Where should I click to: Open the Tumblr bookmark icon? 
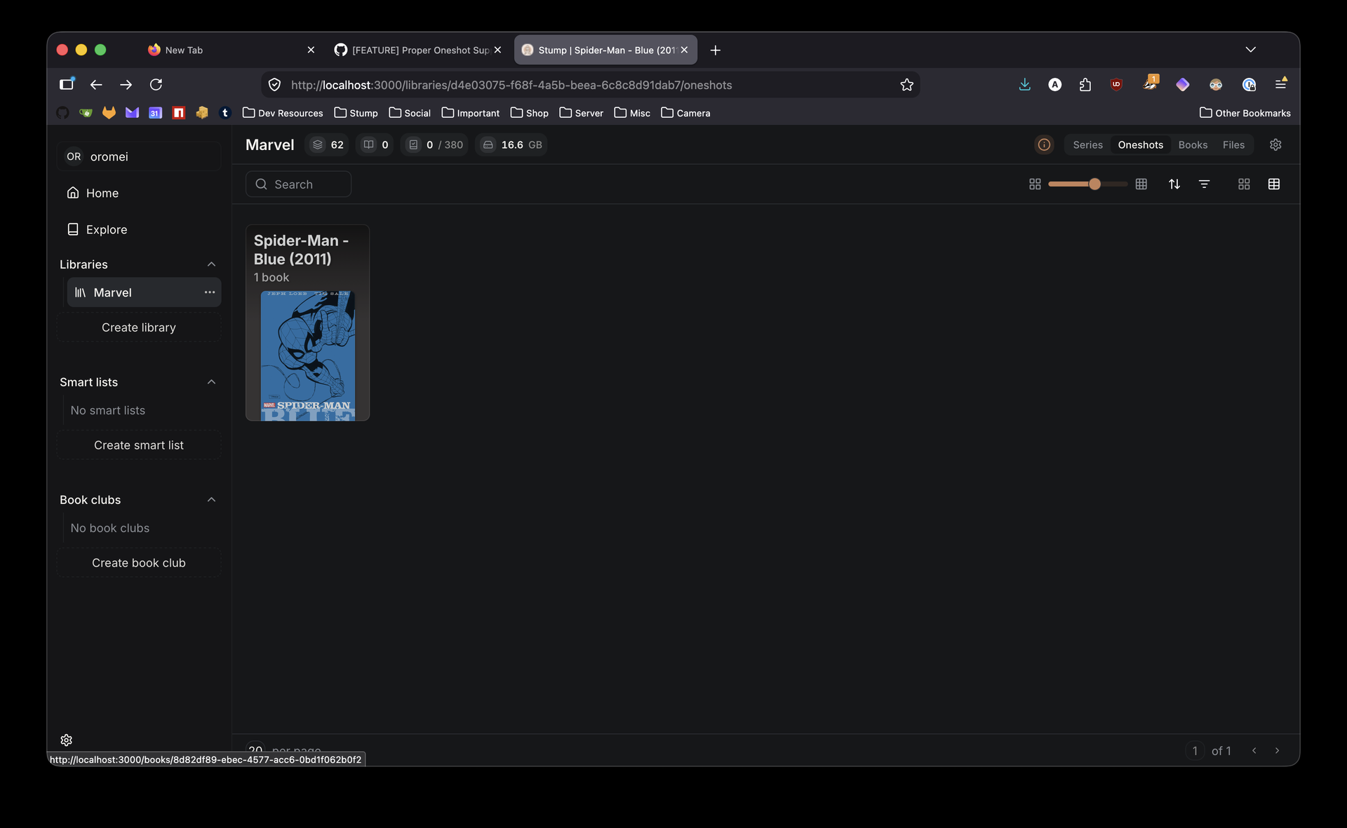tap(225, 113)
